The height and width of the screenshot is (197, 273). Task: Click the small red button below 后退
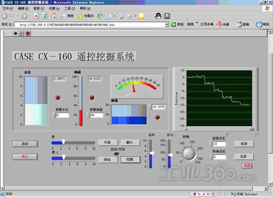tap(247, 165)
